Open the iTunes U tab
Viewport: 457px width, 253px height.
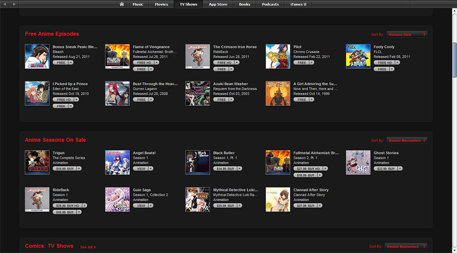coord(298,4)
